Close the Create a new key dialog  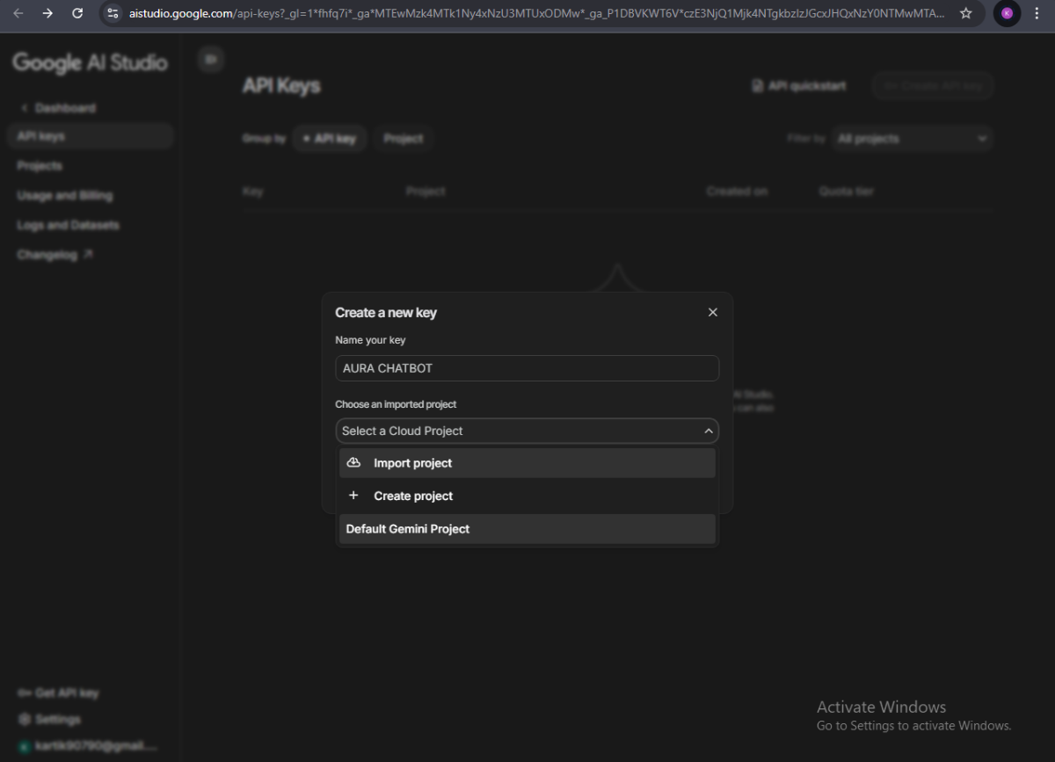[x=713, y=312]
